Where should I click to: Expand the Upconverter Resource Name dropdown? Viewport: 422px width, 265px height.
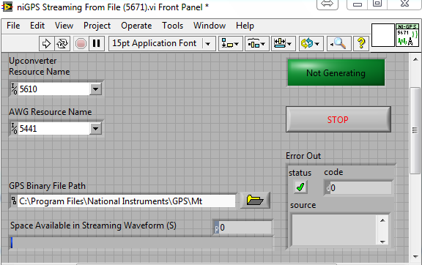tap(95, 89)
